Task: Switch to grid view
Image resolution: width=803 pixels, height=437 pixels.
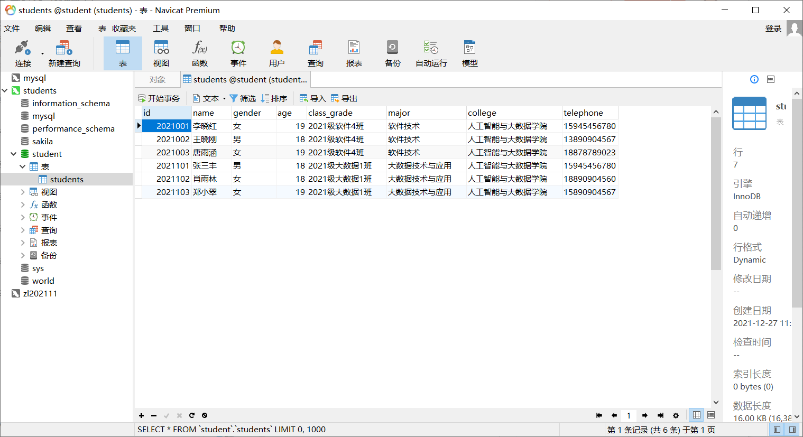Action: (697, 415)
